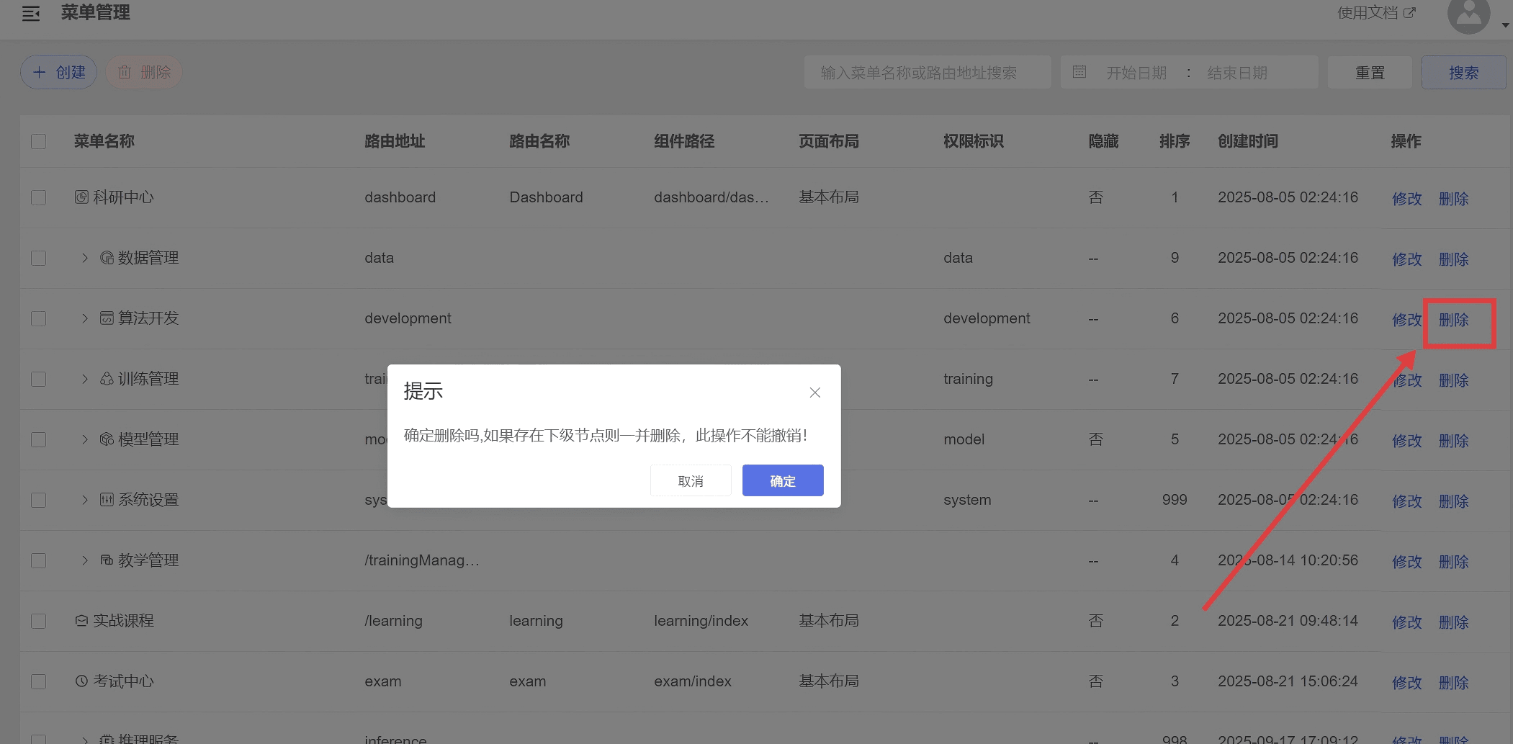Click the 教学管理 menu icon
The image size is (1513, 744).
pos(107,560)
